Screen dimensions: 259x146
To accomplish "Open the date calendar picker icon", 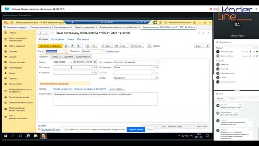I will click(x=95, y=62).
